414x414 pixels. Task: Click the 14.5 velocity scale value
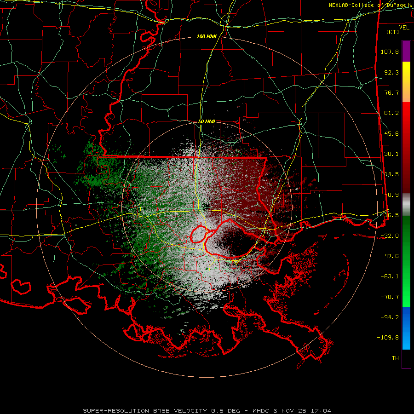[x=391, y=174]
